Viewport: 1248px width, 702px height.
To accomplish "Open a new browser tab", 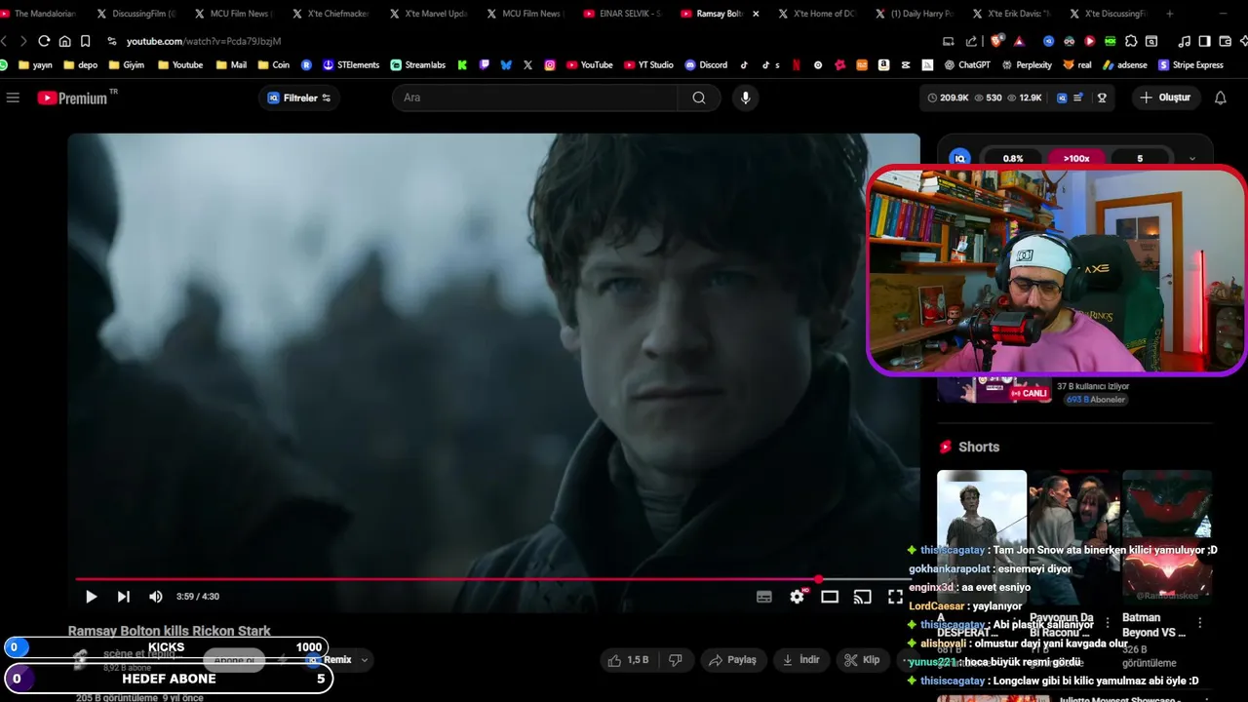I will click(x=1170, y=14).
